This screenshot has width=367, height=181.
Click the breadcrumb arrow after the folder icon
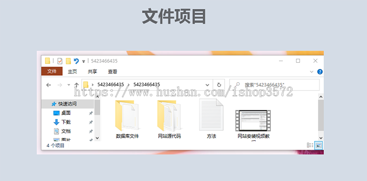(92, 85)
